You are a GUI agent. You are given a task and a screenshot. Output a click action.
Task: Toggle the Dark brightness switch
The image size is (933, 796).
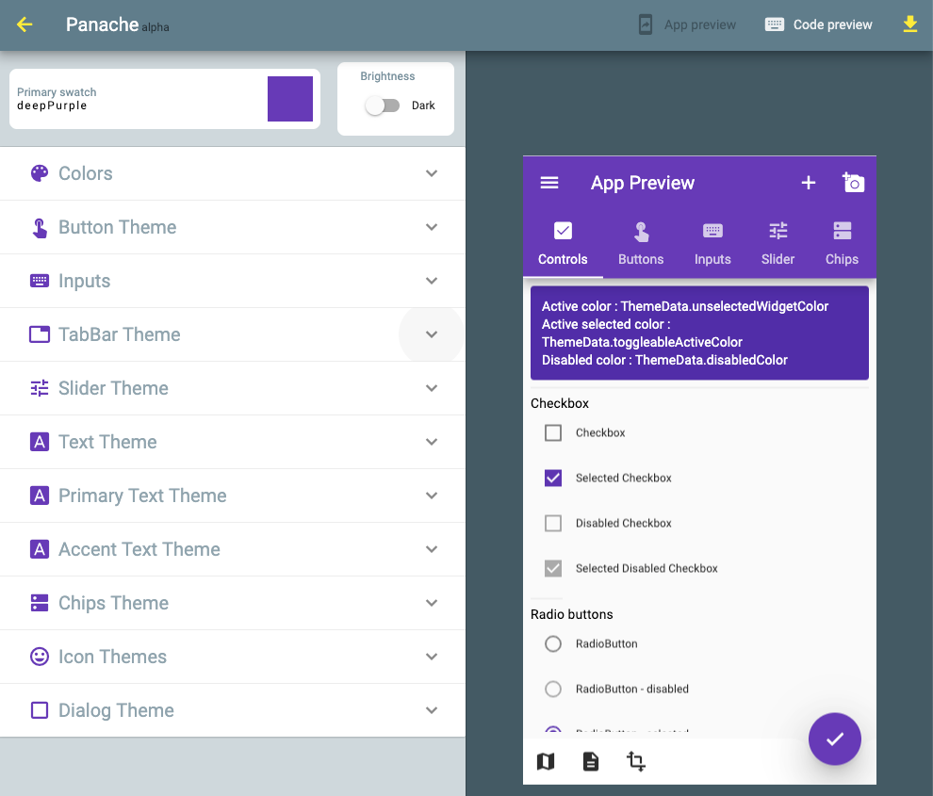(x=383, y=106)
